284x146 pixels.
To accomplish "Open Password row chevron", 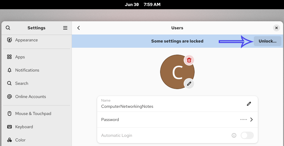I will tap(252, 120).
